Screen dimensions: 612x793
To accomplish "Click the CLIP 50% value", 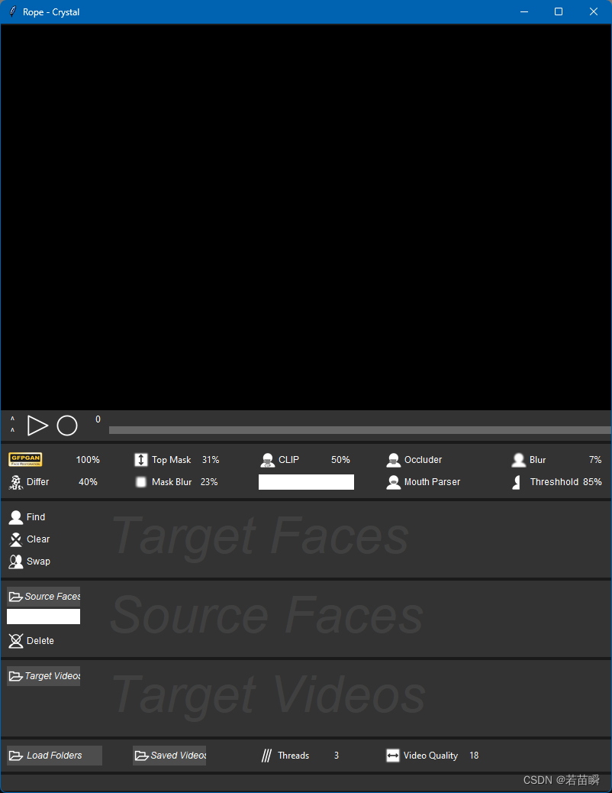I will (340, 460).
